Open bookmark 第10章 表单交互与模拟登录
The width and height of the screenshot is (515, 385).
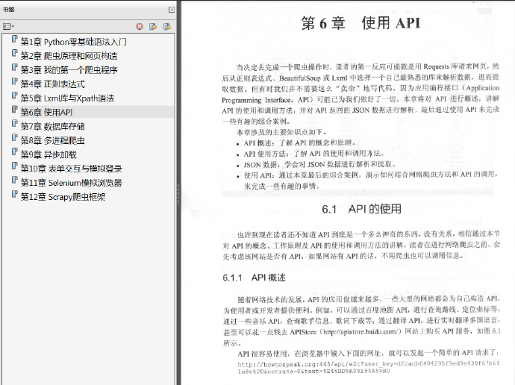71,169
